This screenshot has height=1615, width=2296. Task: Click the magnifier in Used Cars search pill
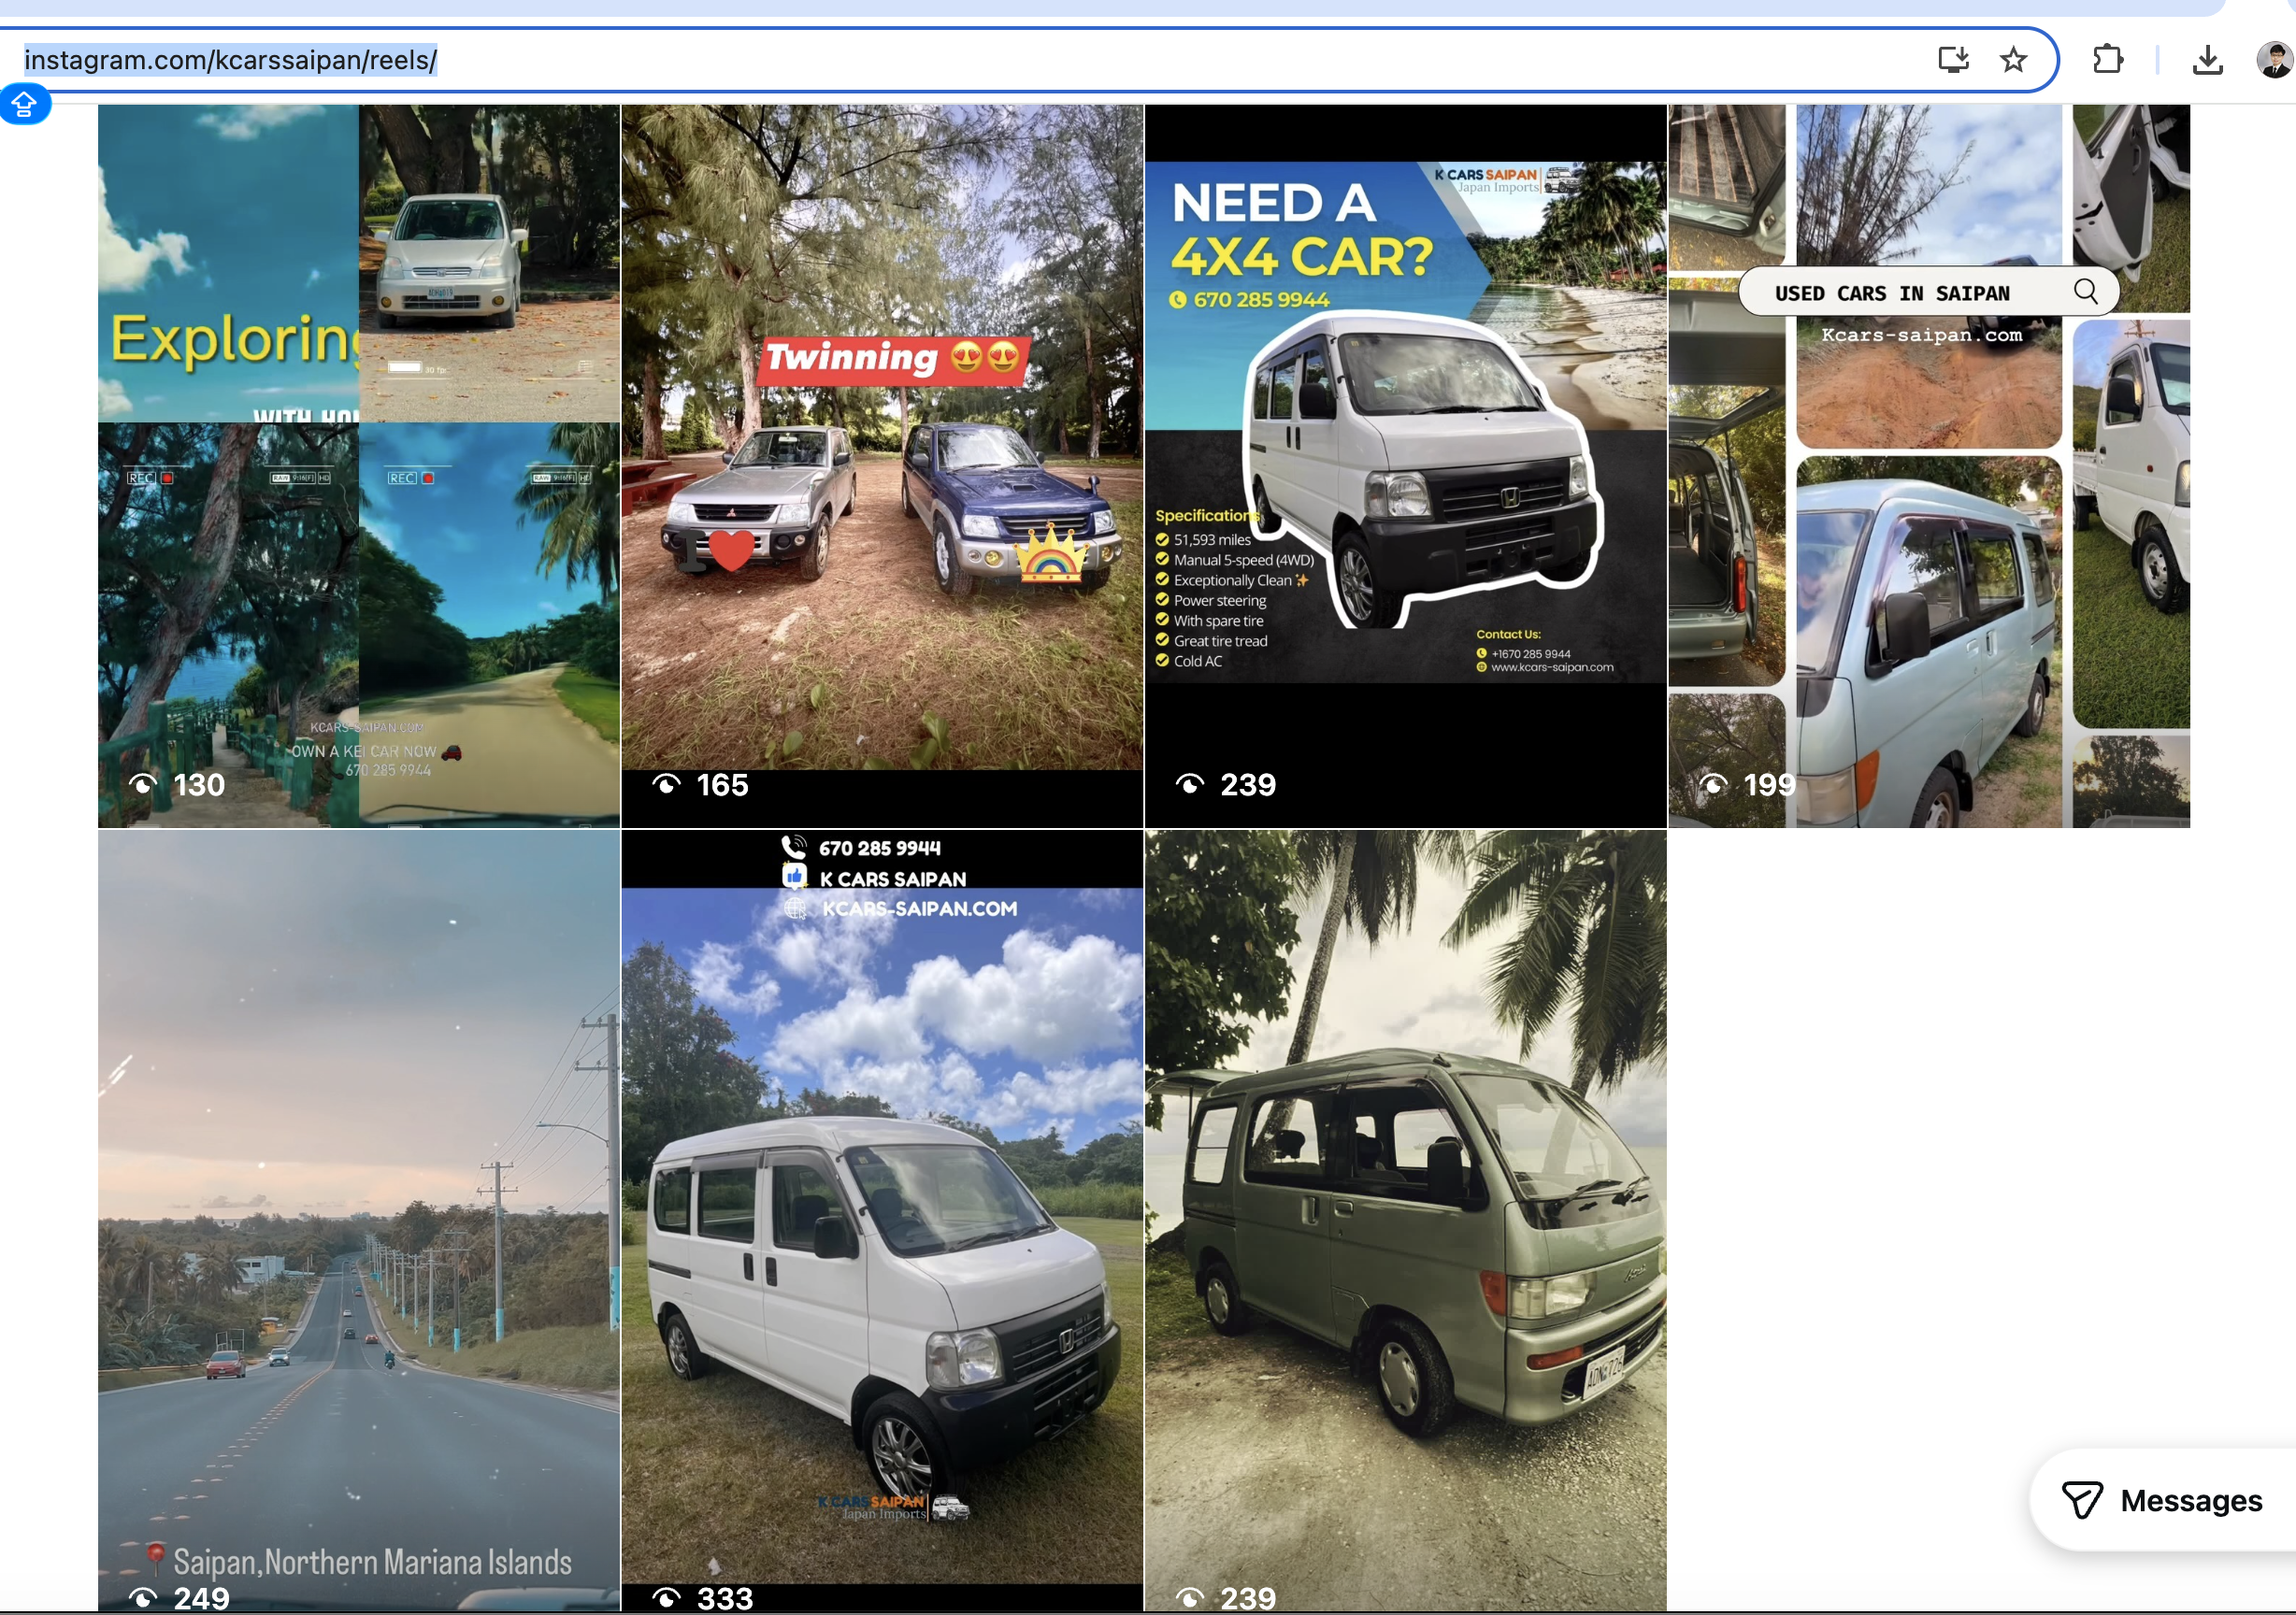[2085, 292]
